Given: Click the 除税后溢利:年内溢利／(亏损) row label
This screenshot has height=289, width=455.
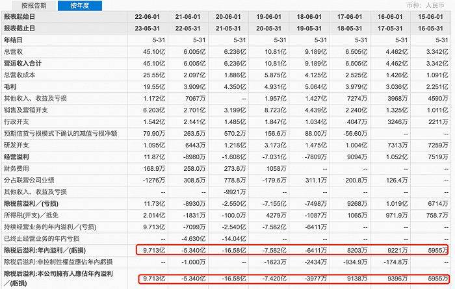Looking at the screenshot, I should pos(45,250).
